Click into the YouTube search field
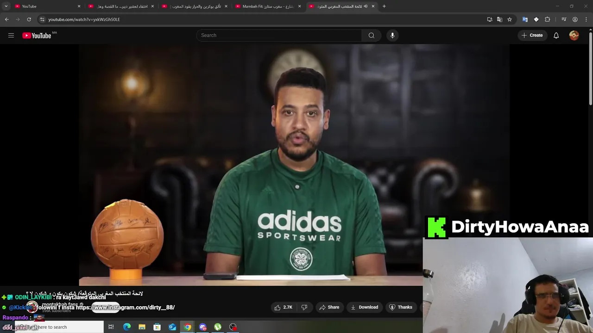Viewport: 593px width, 333px height. 279,35
